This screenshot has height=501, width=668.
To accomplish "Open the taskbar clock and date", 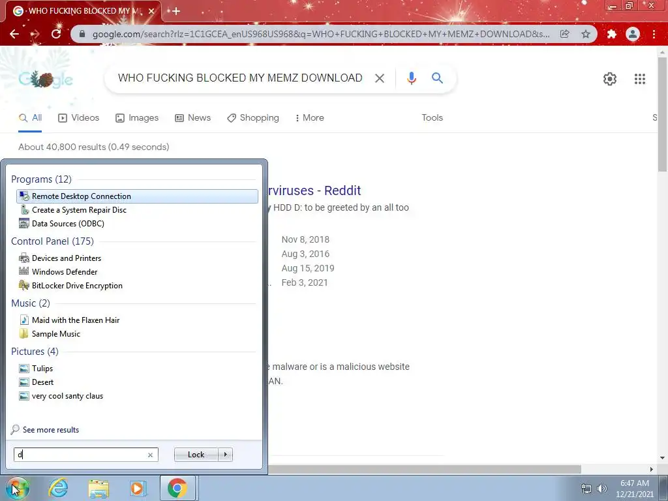I will tap(634, 489).
